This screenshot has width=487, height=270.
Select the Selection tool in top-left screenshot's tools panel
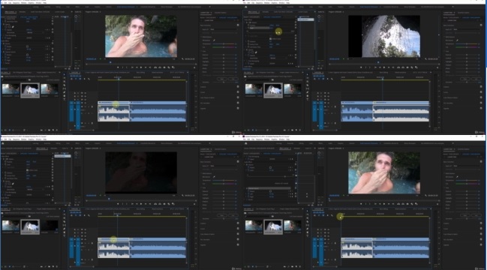(x=65, y=74)
